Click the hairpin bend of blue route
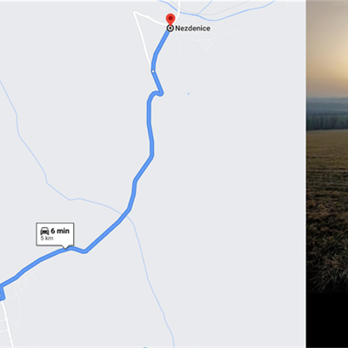Image resolution: width=348 pixels, height=348 pixels. [158, 93]
